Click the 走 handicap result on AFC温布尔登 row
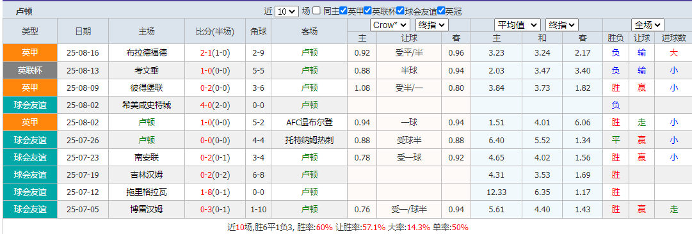The width and height of the screenshot is (692, 234). (x=641, y=123)
